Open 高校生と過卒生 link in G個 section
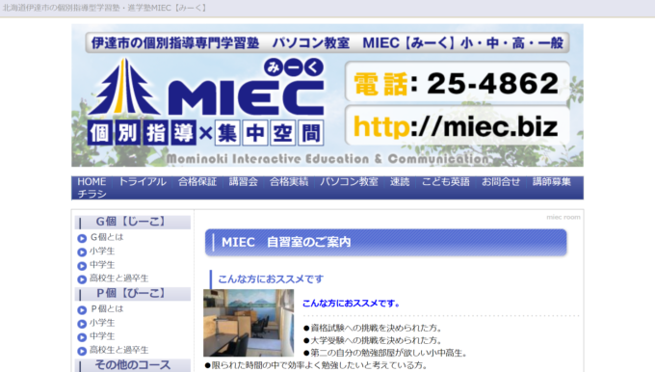Screen dimensions: 655x372 pos(119,278)
